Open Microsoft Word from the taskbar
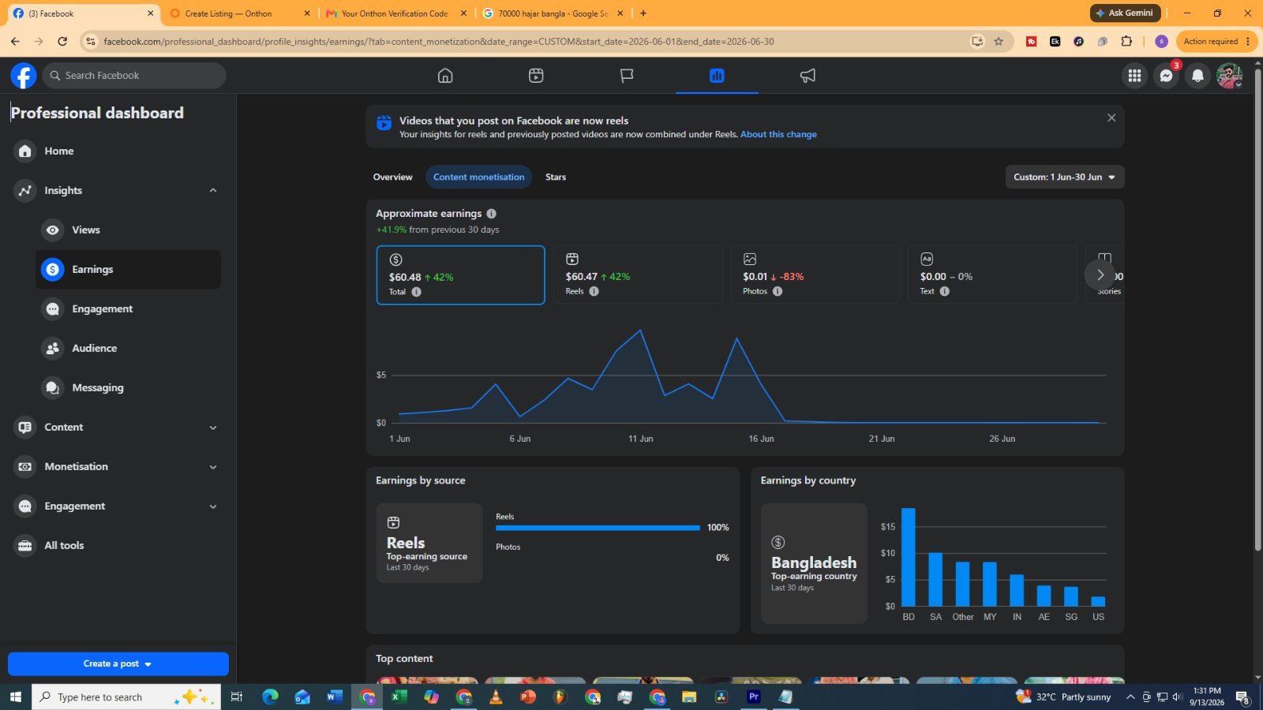 tap(335, 697)
